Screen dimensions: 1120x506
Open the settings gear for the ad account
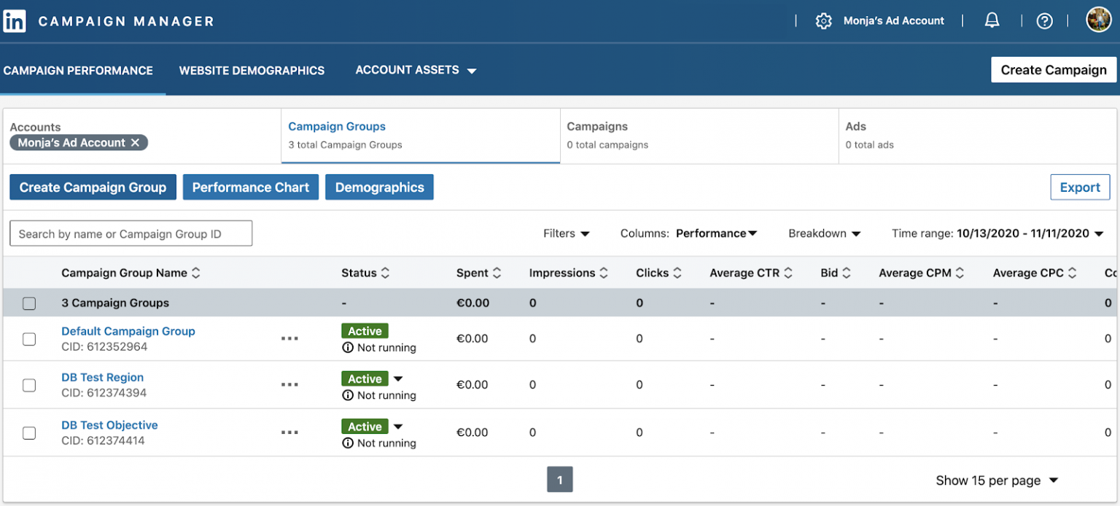(x=824, y=20)
